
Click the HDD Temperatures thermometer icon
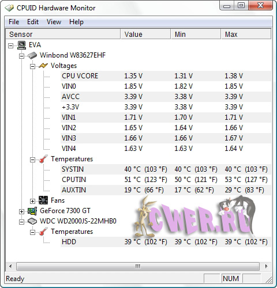click(x=43, y=232)
